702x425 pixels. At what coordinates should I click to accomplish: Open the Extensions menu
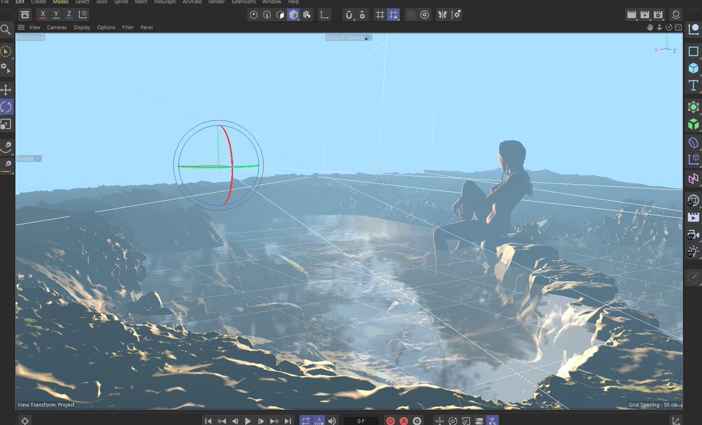pyautogui.click(x=243, y=2)
